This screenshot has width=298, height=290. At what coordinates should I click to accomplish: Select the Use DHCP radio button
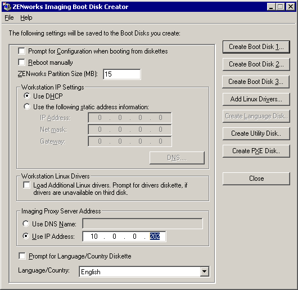27,96
